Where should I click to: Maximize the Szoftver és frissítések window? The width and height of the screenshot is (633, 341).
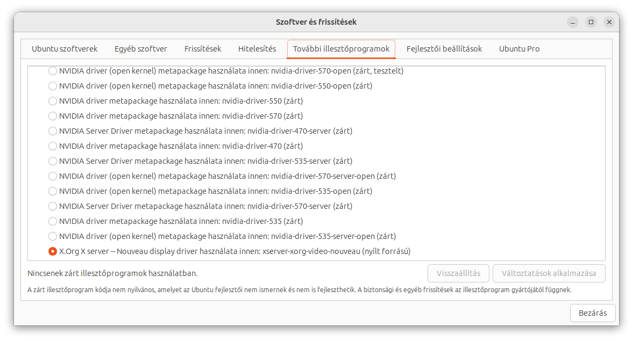click(591, 22)
